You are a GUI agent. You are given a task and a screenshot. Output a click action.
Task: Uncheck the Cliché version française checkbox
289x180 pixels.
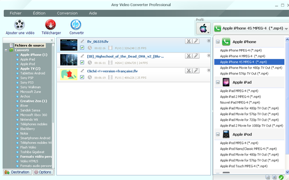(82, 77)
